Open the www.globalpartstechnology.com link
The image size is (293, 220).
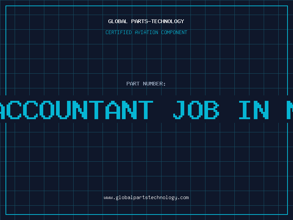[x=146, y=198]
